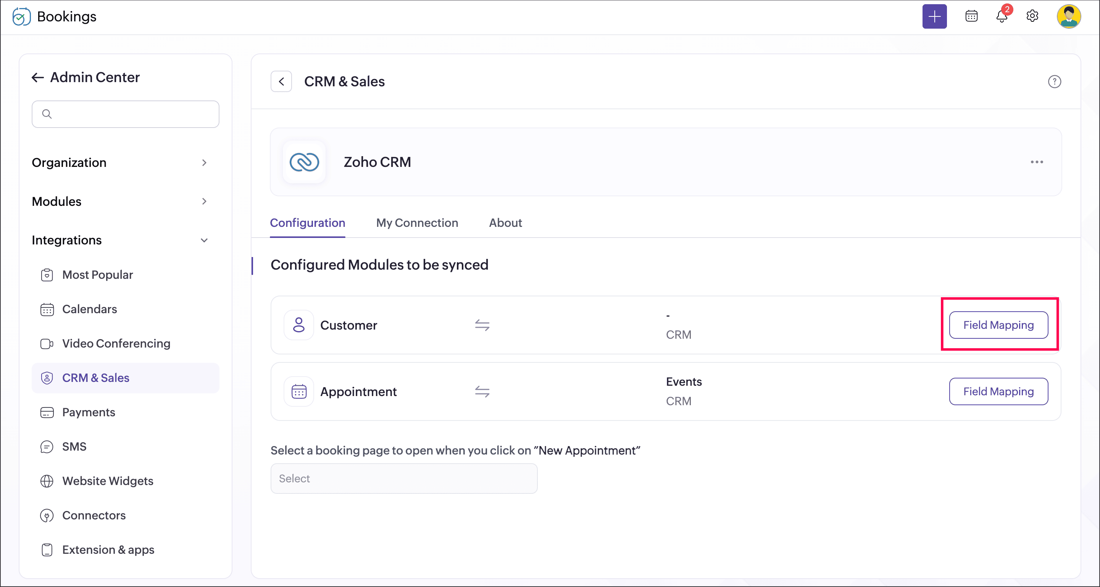Open Video Conferencing integrations

(x=116, y=343)
